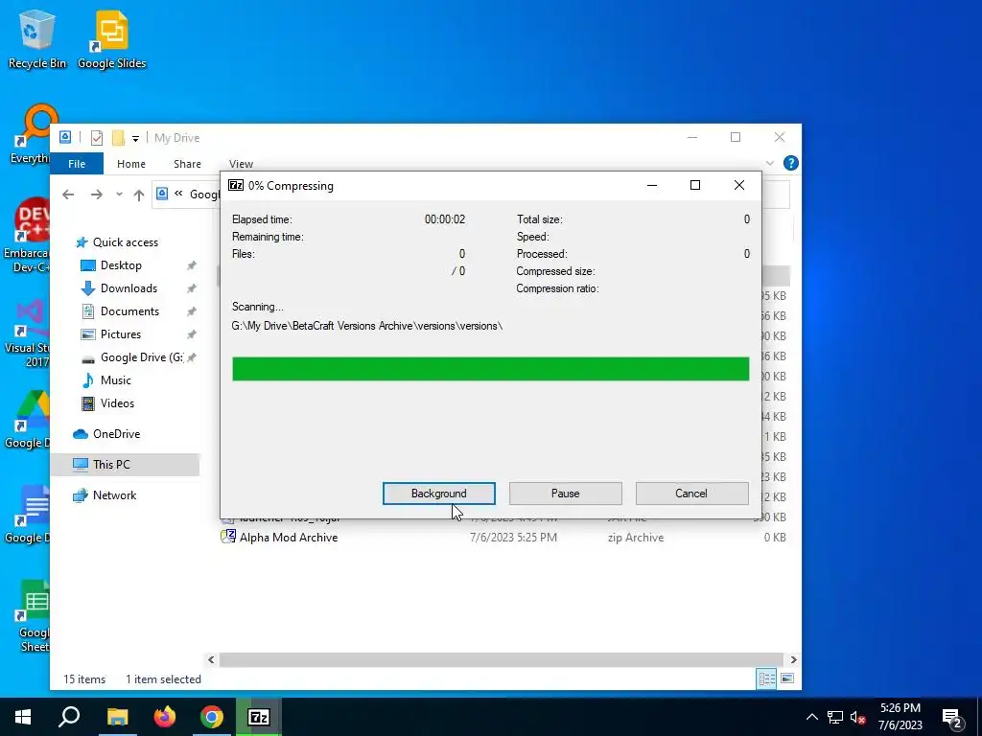Open Quick Access Toolbar customize dropdown
The width and height of the screenshot is (982, 736).
(135, 138)
